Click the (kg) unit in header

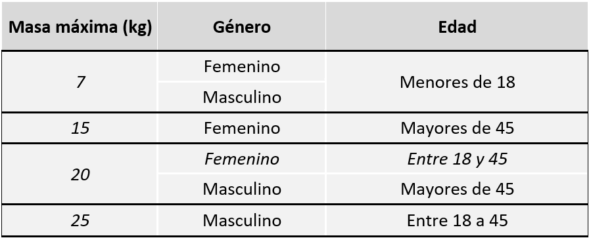click(137, 28)
